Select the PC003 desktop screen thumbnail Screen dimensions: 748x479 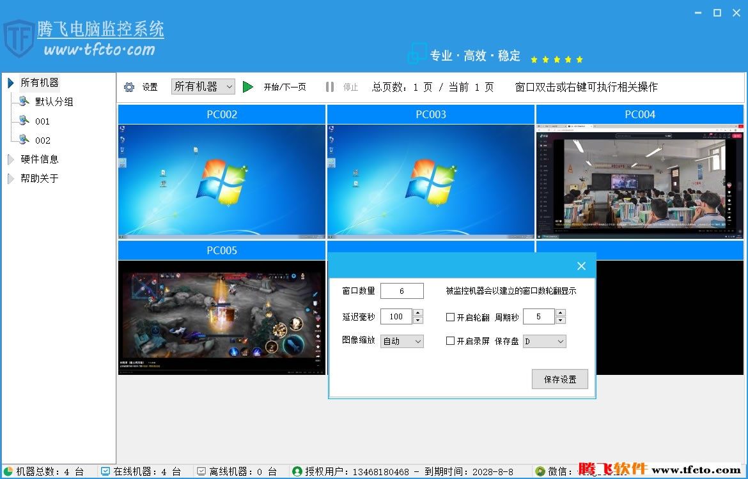pos(431,181)
